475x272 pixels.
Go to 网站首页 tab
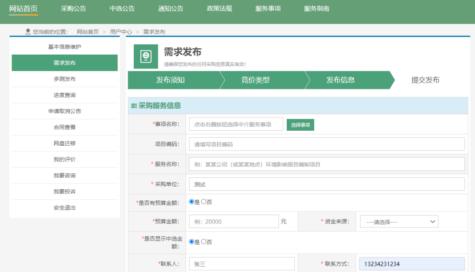coord(24,8)
